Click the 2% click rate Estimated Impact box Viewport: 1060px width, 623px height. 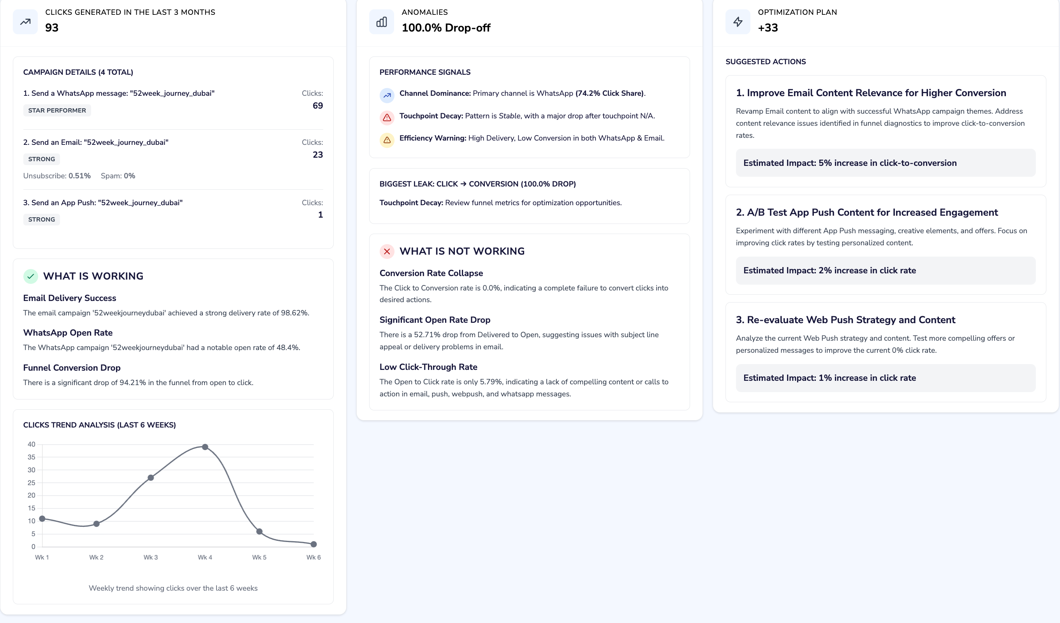[x=886, y=271]
